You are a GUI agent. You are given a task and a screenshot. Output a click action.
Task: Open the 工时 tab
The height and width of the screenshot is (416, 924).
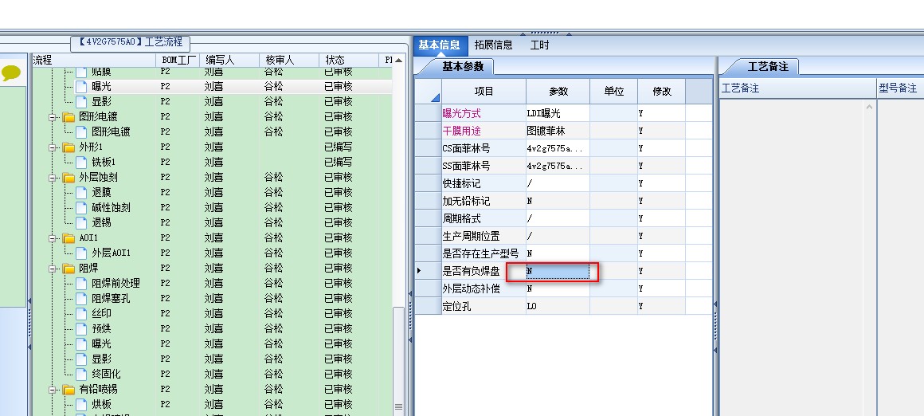540,45
